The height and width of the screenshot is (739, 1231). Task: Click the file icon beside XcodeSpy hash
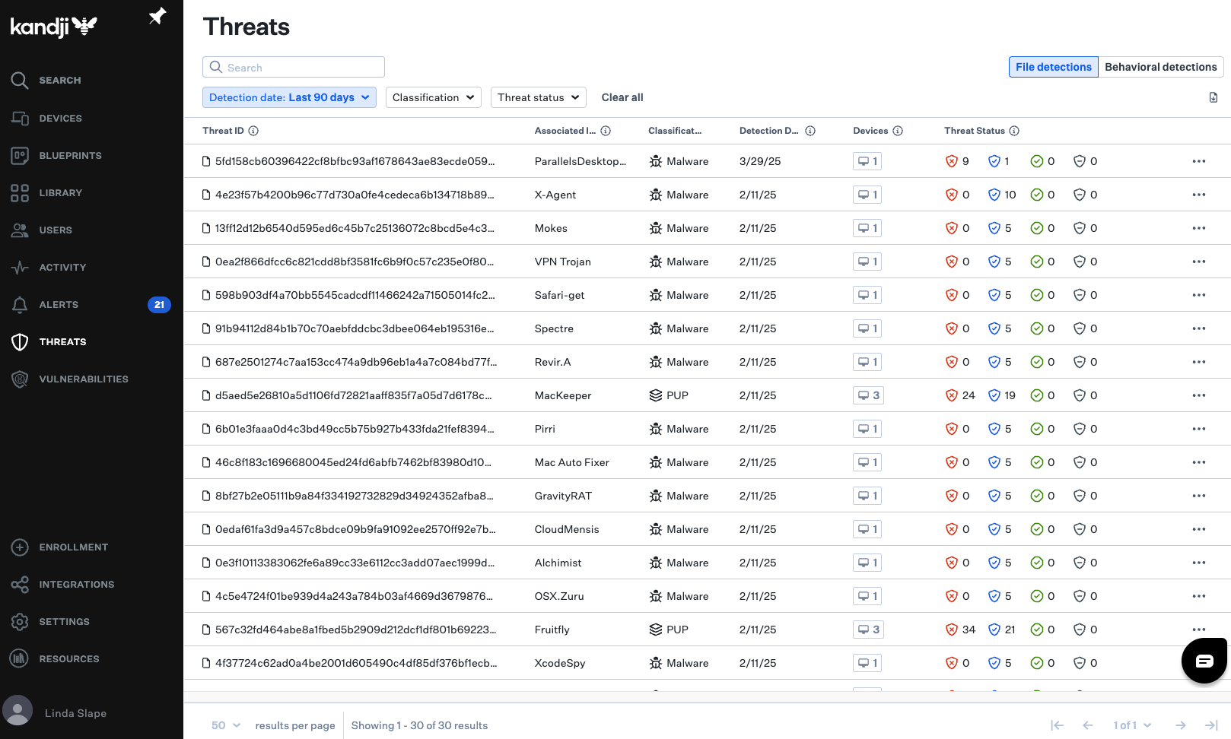206,663
